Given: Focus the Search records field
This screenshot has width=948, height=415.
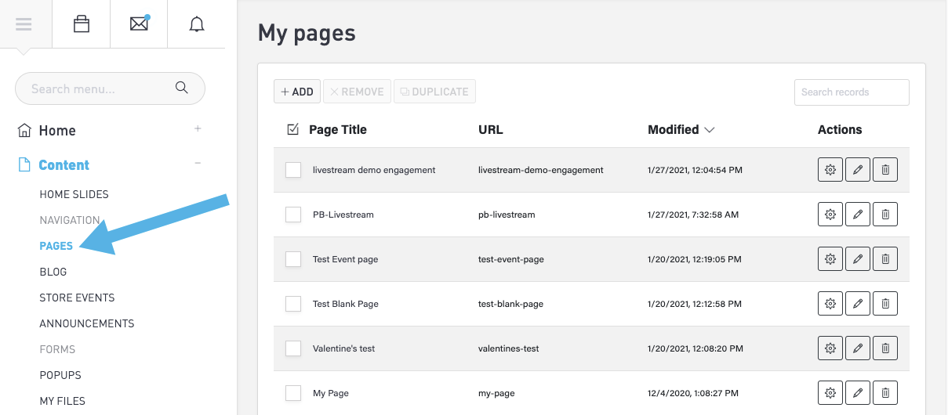Looking at the screenshot, I should click(x=852, y=92).
